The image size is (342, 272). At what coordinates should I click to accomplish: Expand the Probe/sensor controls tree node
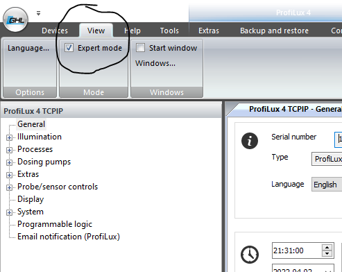tap(9, 187)
